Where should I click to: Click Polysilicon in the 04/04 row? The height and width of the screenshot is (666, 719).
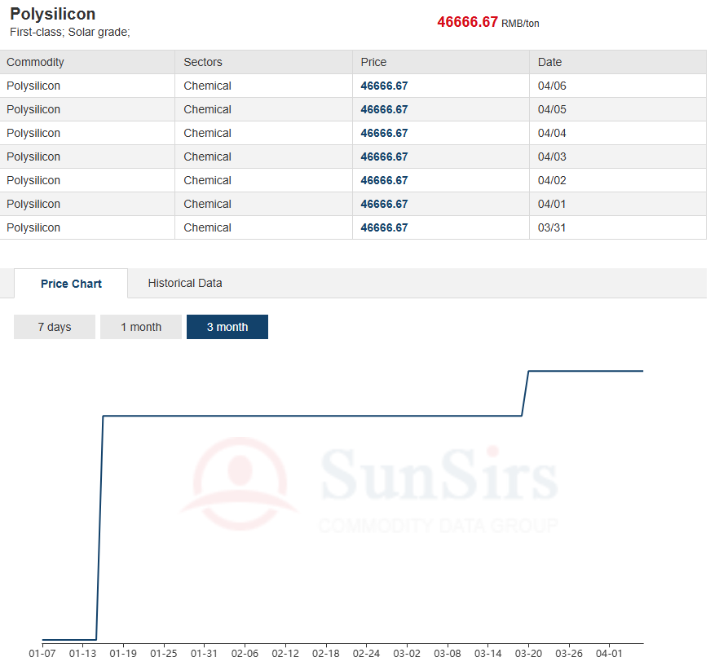33,133
